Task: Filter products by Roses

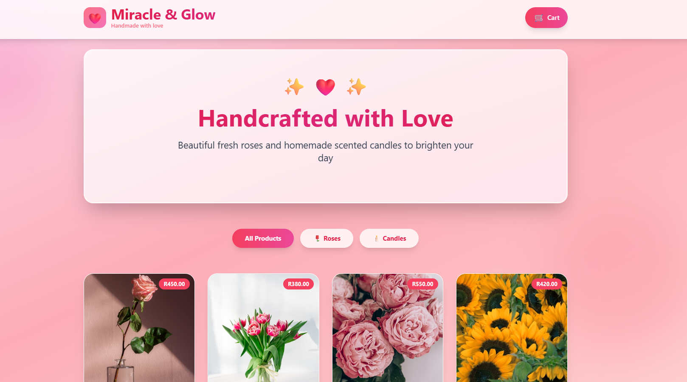Action: pos(327,239)
